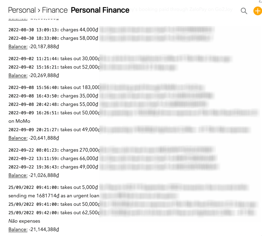This screenshot has height=236, width=262.
Task: Click timestamp 2022-09-02 11:21:44
Action: click(x=33, y=59)
